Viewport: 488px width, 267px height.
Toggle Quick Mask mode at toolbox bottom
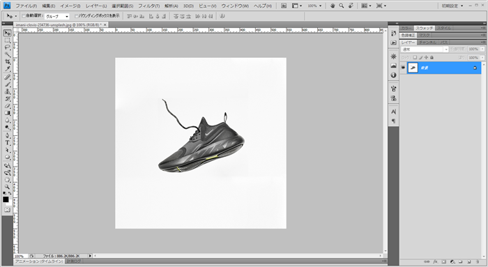click(8, 210)
